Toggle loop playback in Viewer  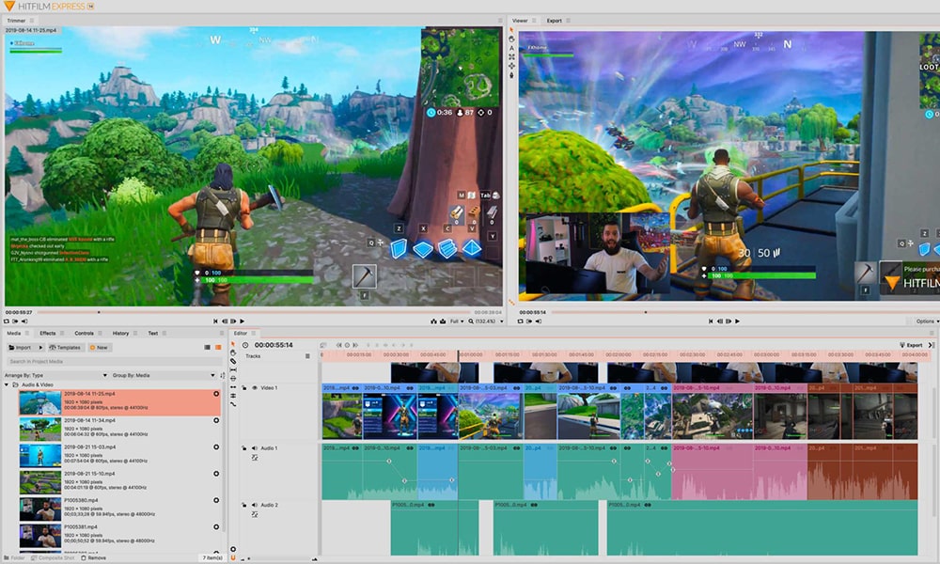coord(521,321)
